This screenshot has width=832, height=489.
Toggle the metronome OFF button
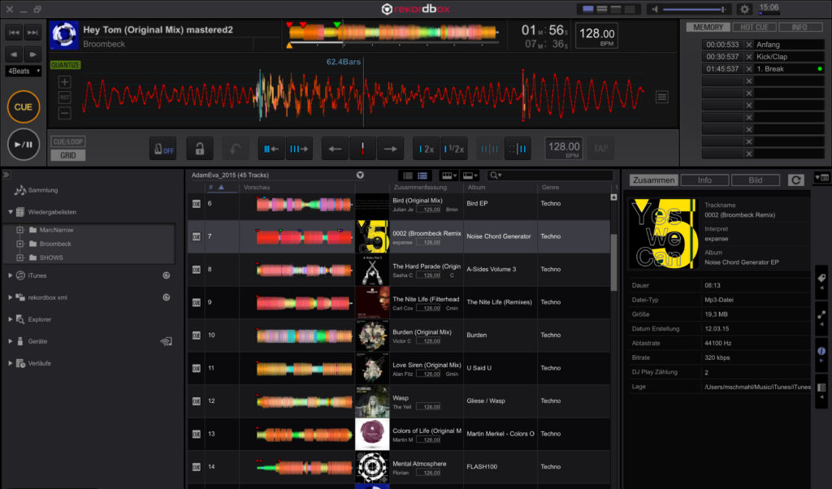pos(162,149)
